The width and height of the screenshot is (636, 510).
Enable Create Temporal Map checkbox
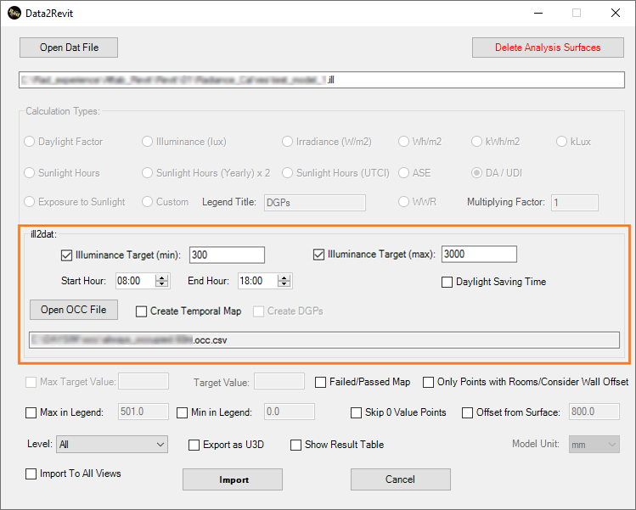(x=141, y=311)
